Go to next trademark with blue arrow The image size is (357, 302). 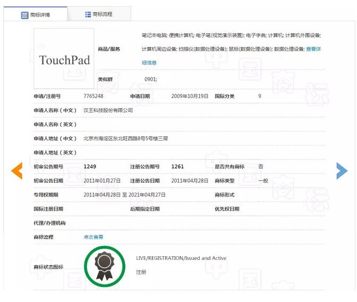(x=342, y=170)
